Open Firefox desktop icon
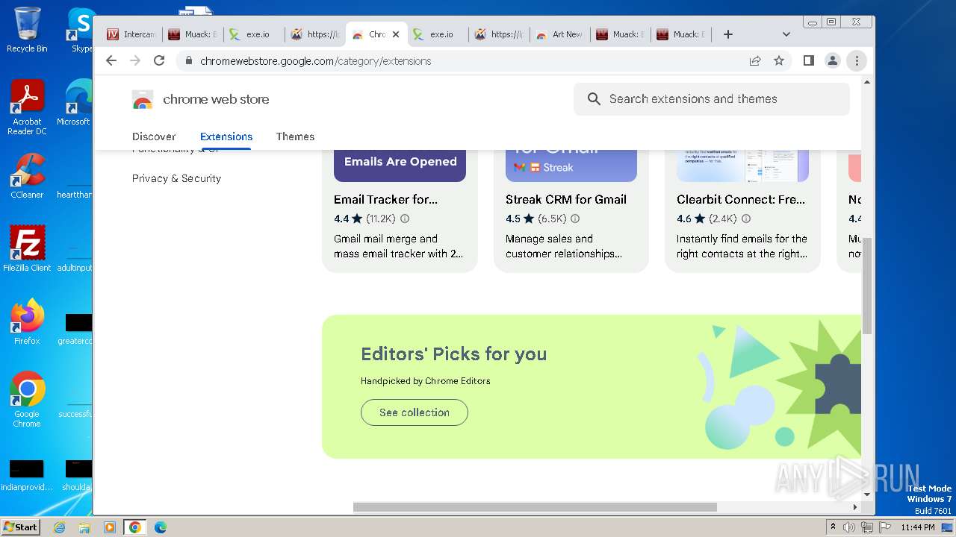The height and width of the screenshot is (537, 956). [27, 322]
